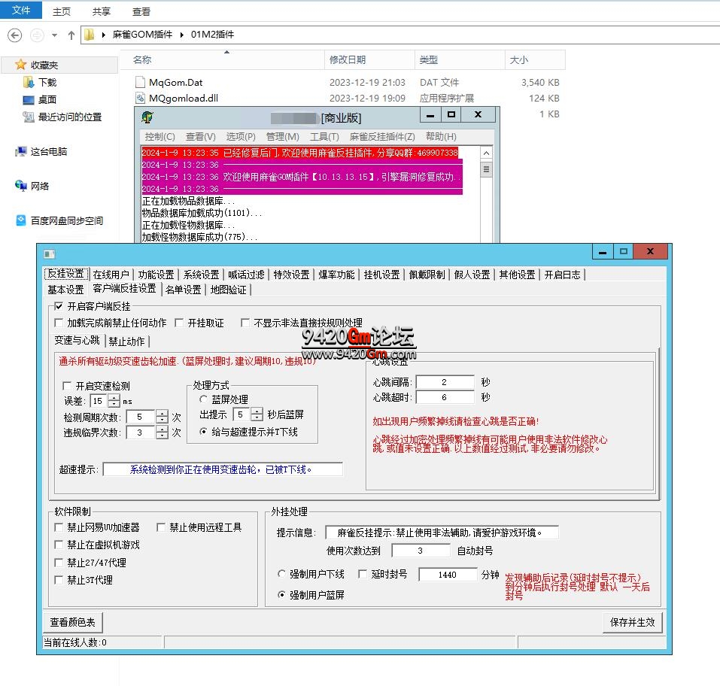This screenshot has width=720, height=686.
Task: Go up one folder level
Action: click(71, 35)
